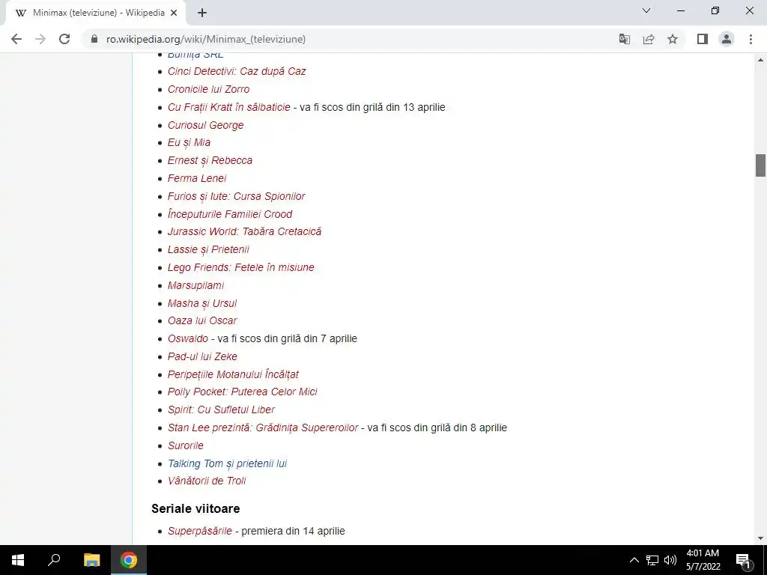Open the Chrome profile avatar
Viewport: 767px width, 575px height.
(727, 39)
